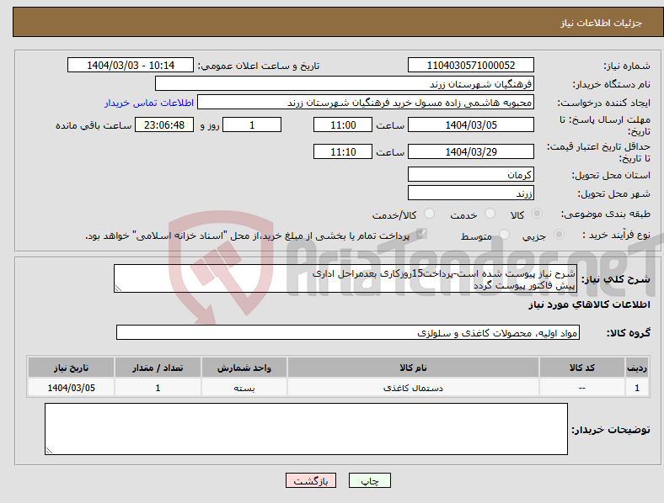Click the province field کرمان
The height and width of the screenshot is (503, 664).
[x=470, y=174]
